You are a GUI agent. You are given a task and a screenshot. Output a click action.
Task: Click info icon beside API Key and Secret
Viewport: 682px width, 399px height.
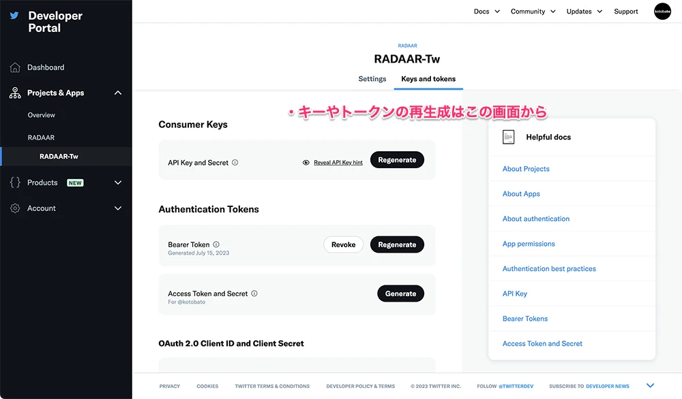235,163
